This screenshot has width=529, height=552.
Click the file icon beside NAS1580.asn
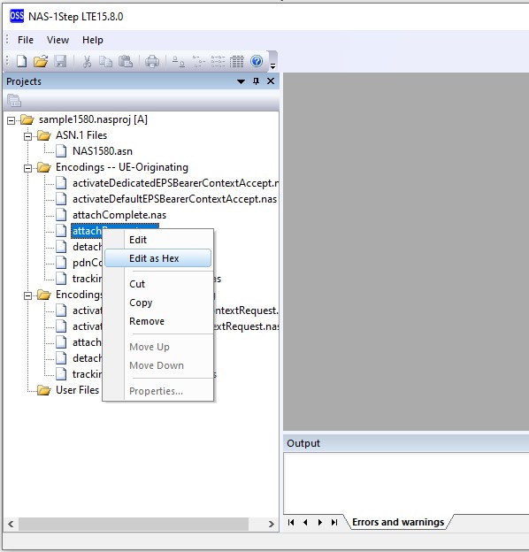click(61, 151)
